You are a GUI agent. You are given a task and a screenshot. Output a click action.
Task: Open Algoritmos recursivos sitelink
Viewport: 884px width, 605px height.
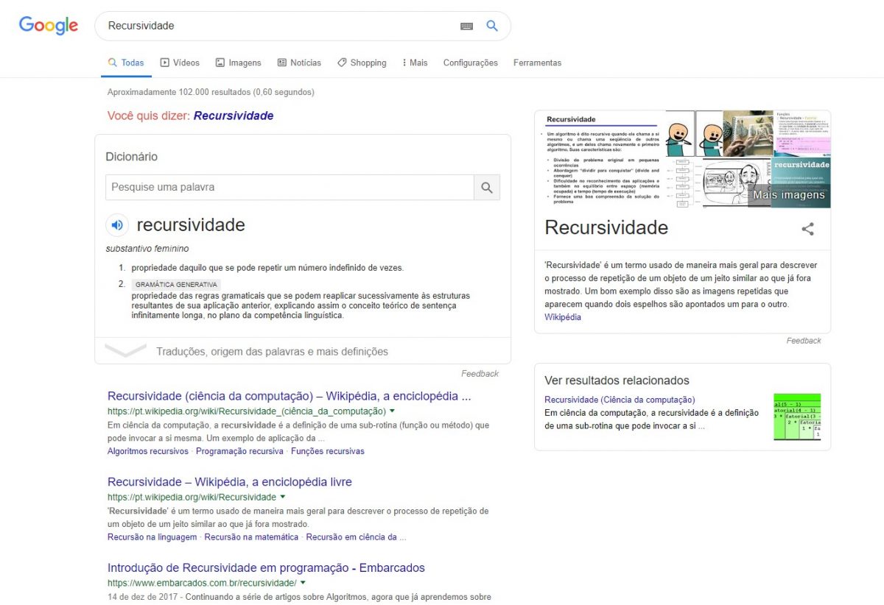(148, 451)
